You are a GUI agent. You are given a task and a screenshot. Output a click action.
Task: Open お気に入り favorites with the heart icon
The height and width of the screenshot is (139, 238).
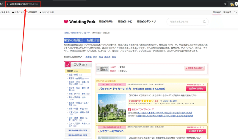pyautogui.click(x=18, y=12)
